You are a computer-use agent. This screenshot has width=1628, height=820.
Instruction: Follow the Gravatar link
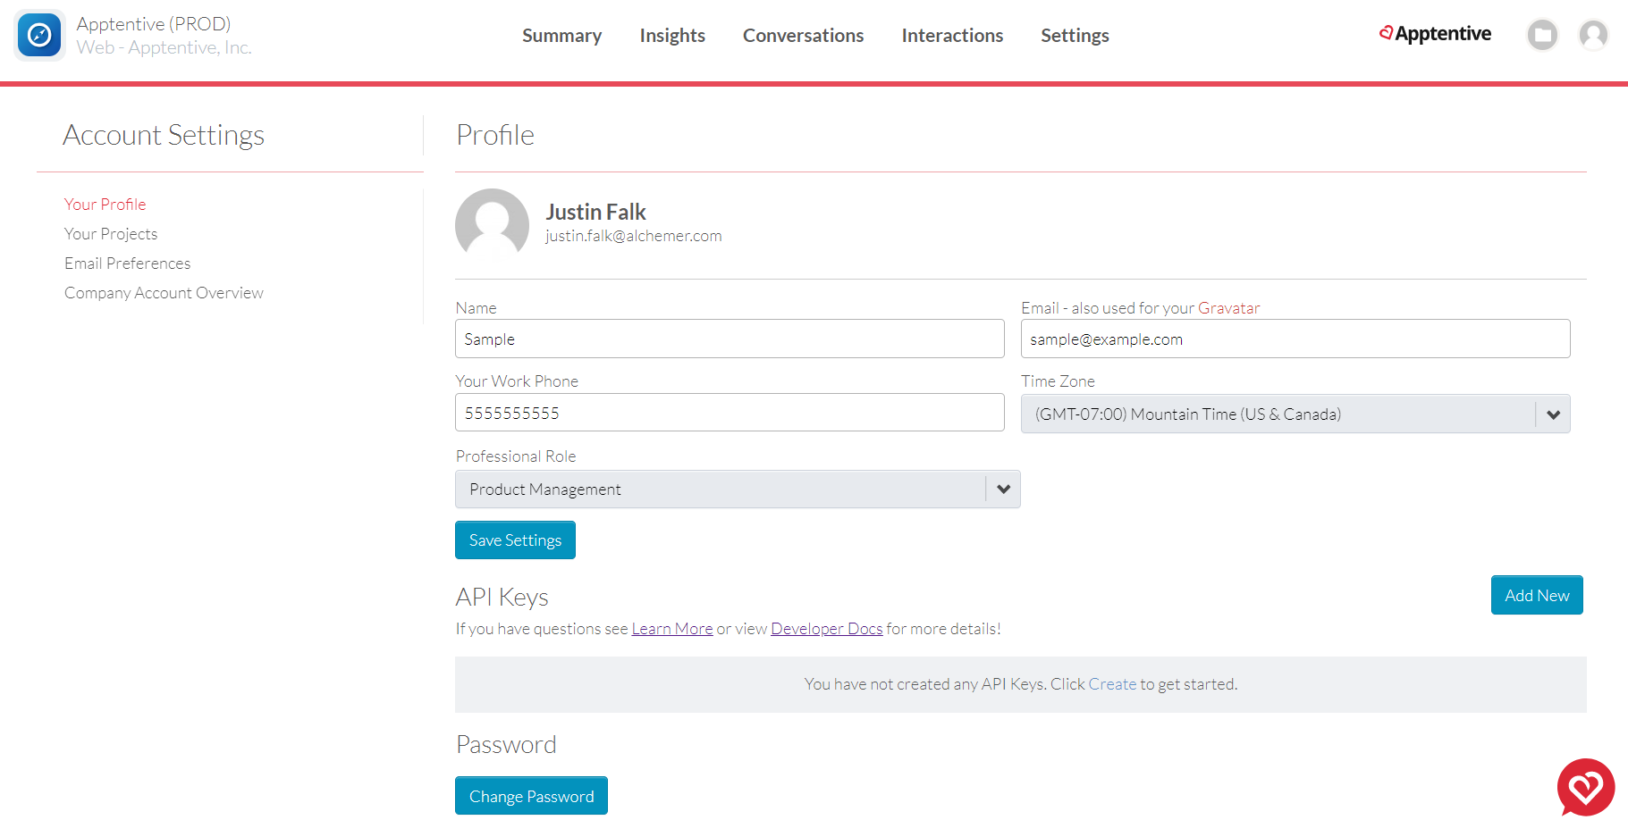(x=1228, y=308)
